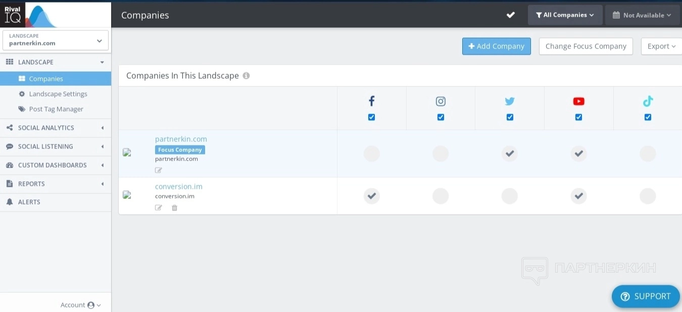Toggle the Facebook column checkbox
Image resolution: width=682 pixels, height=312 pixels.
coord(372,117)
